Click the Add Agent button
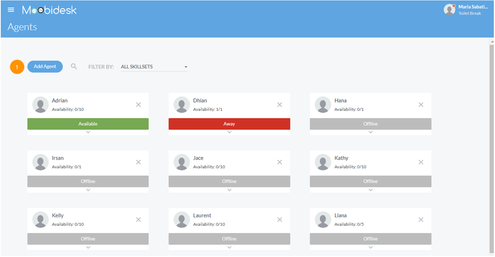Viewport: 495px width, 257px height. pos(45,67)
